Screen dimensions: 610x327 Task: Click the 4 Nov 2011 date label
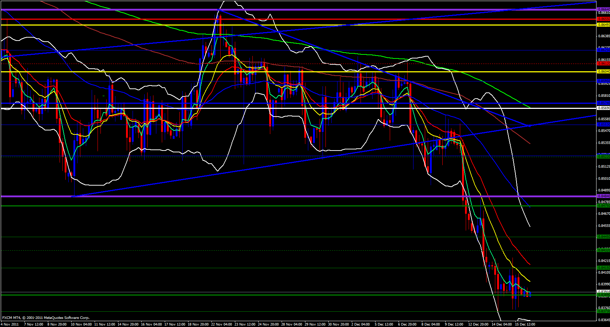[x=10, y=324]
